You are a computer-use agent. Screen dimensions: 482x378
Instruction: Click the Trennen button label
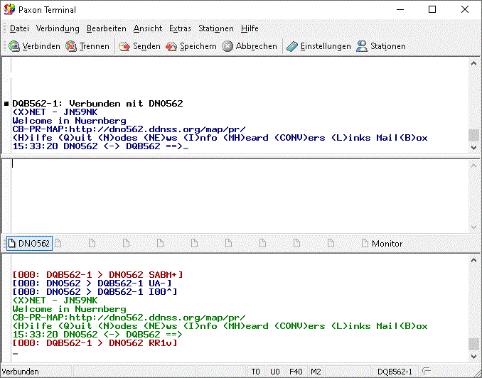click(x=95, y=46)
